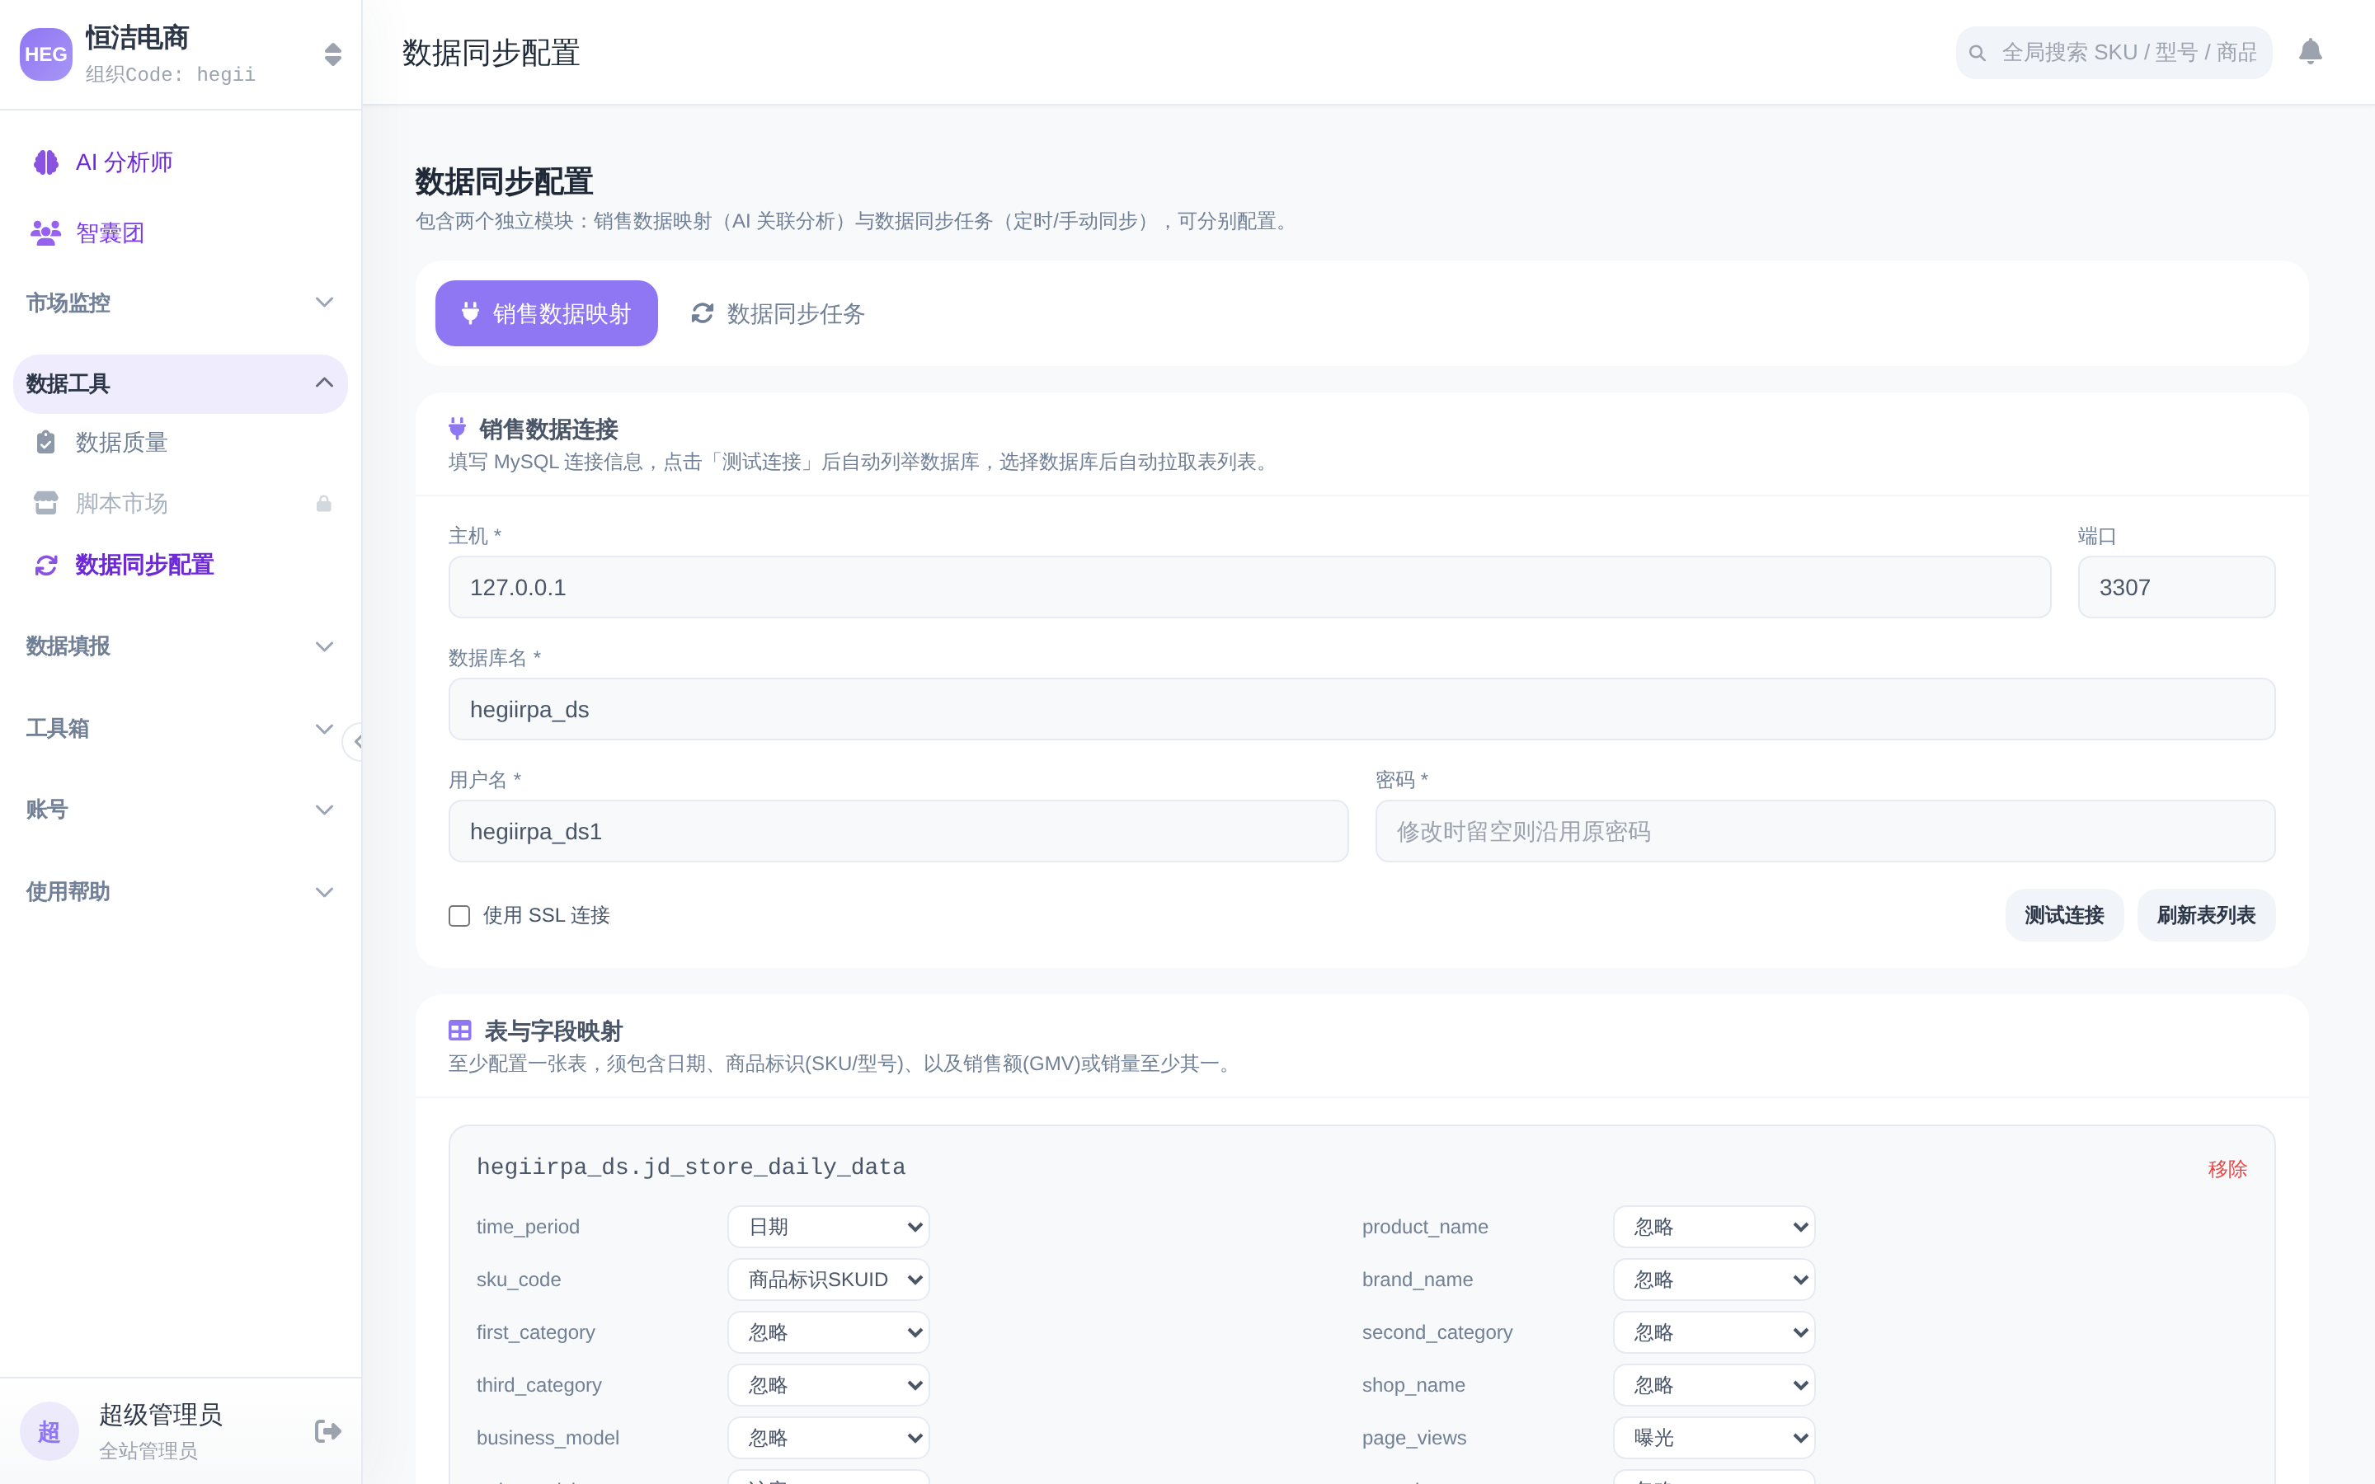Focus the 数据库名 input field
The image size is (2375, 1484).
(x=1362, y=710)
